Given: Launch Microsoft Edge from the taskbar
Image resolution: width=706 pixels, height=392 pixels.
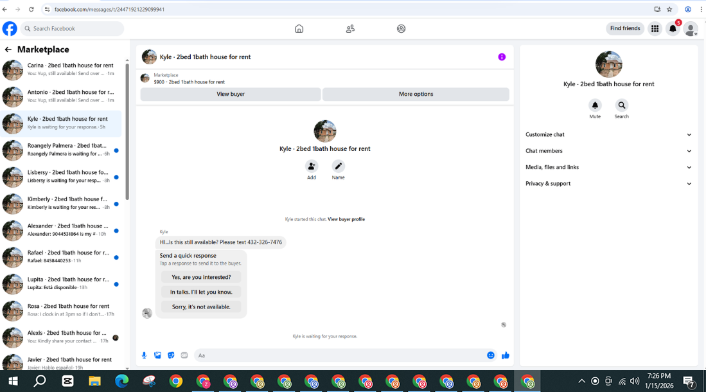Looking at the screenshot, I should [x=121, y=381].
